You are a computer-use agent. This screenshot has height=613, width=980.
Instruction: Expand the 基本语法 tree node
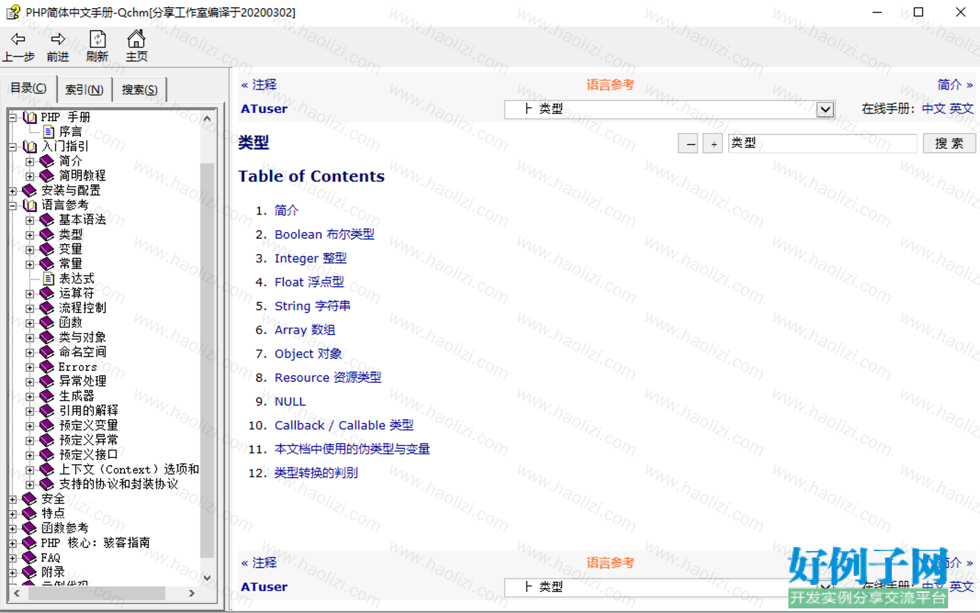(30, 220)
